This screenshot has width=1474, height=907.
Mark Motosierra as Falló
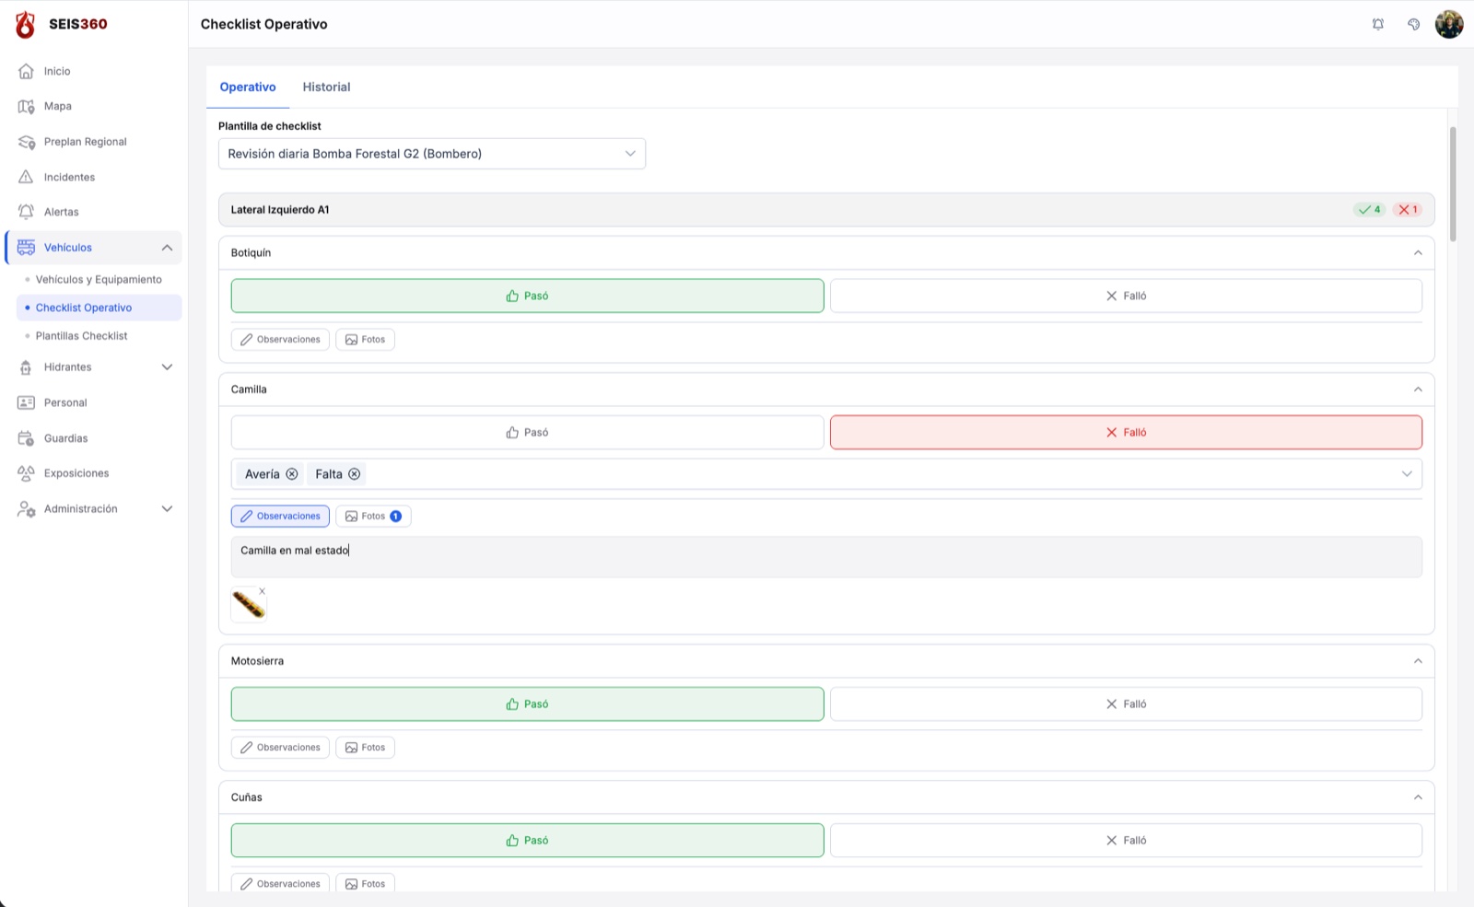(1126, 704)
